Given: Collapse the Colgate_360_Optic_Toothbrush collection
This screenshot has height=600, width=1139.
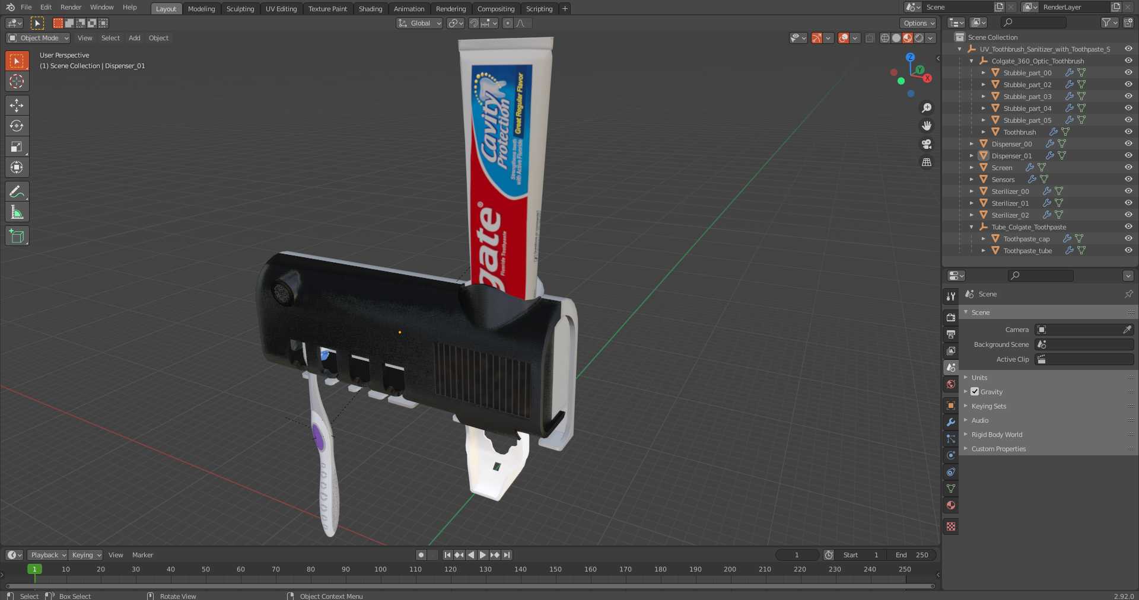Looking at the screenshot, I should (972, 60).
